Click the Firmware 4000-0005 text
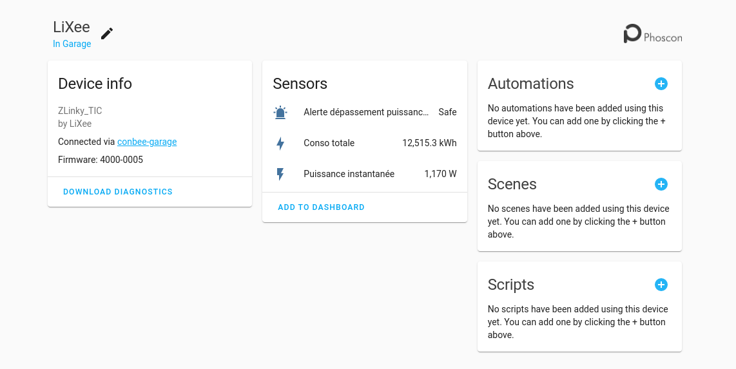 pos(101,160)
